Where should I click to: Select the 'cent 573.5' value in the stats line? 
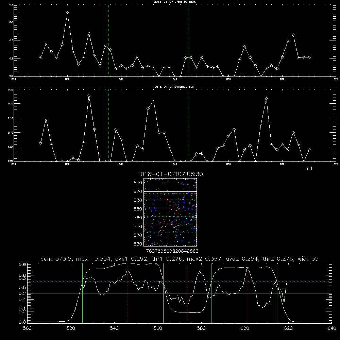57,259
